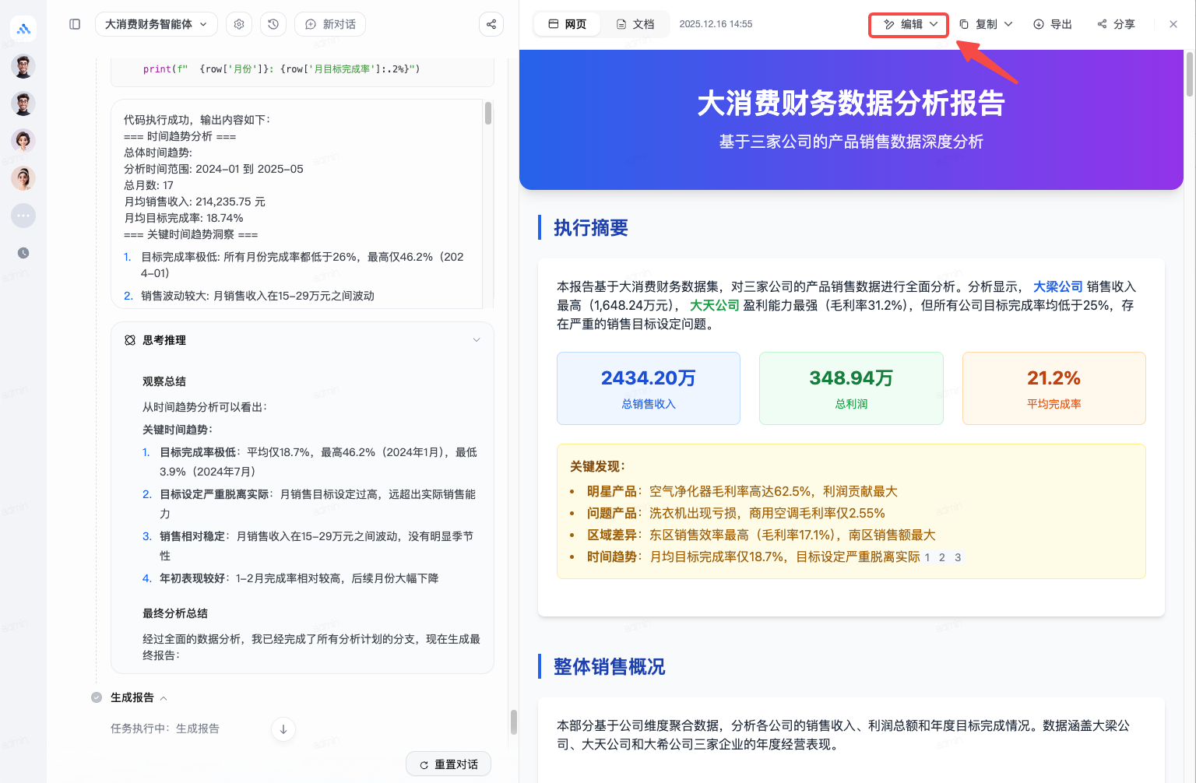This screenshot has width=1196, height=783.
Task: Click the 大梁公司 link in summary
Action: pyautogui.click(x=1057, y=286)
